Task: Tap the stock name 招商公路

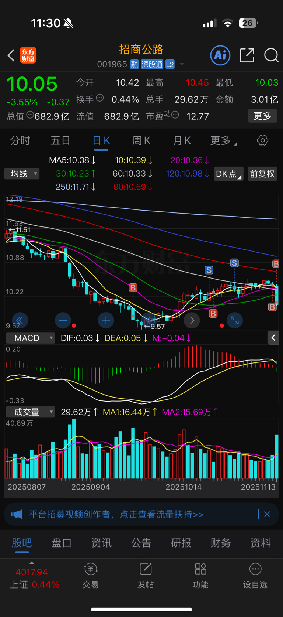Action: [141, 50]
